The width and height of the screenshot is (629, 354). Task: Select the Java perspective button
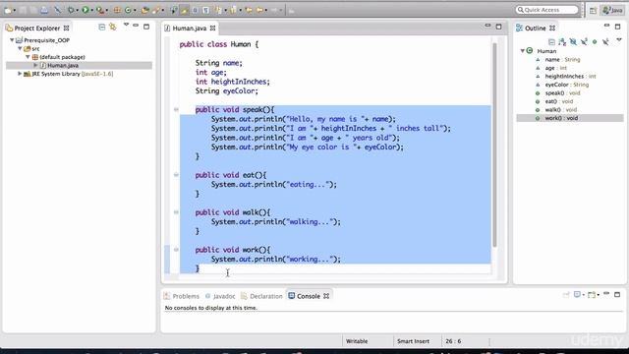[x=613, y=11]
